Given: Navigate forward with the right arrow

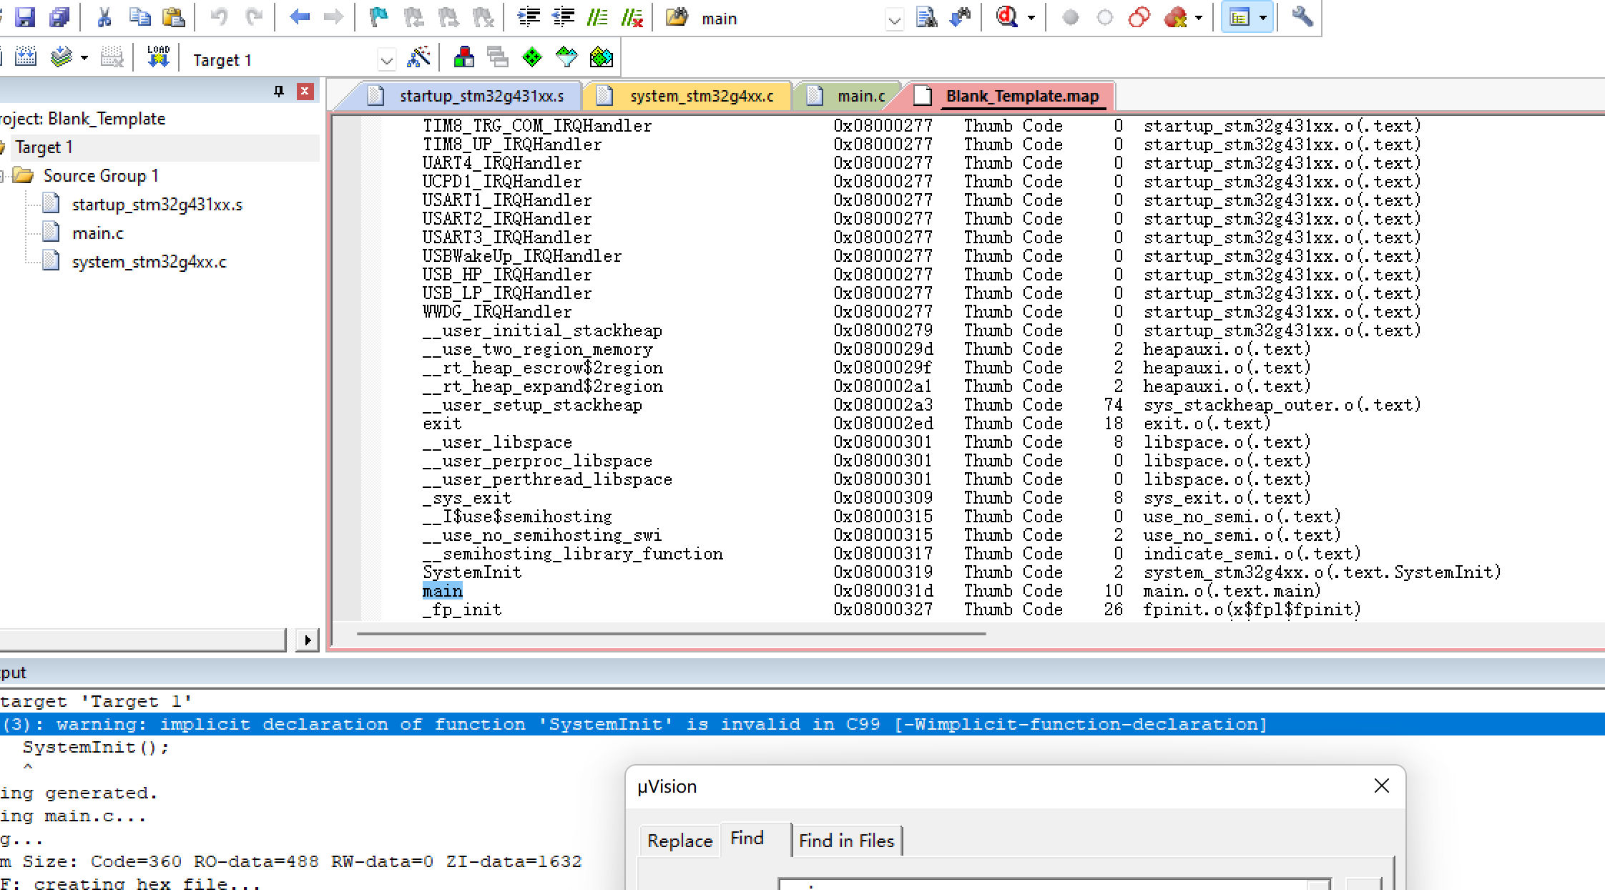Looking at the screenshot, I should (333, 17).
